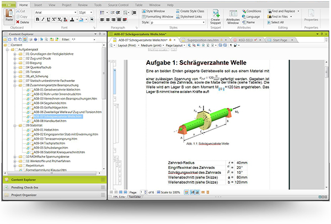Viewport: 331px width, 224px height.
Task: Apply subscript formatting
Action: click(60, 20)
